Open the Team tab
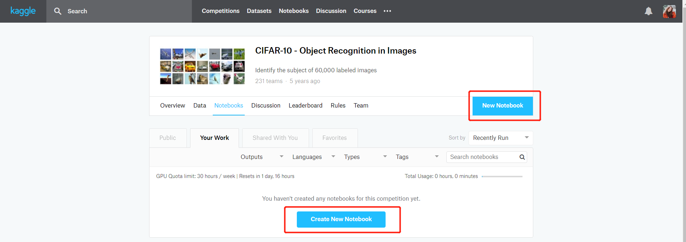 point(361,105)
